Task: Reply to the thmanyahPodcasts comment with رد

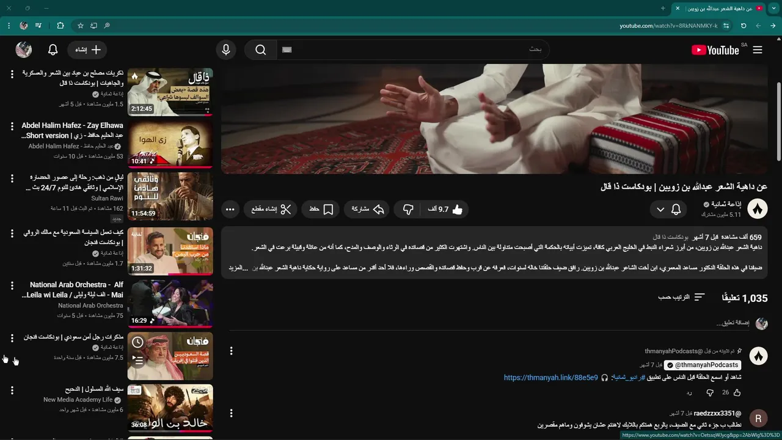Action: (x=688, y=392)
